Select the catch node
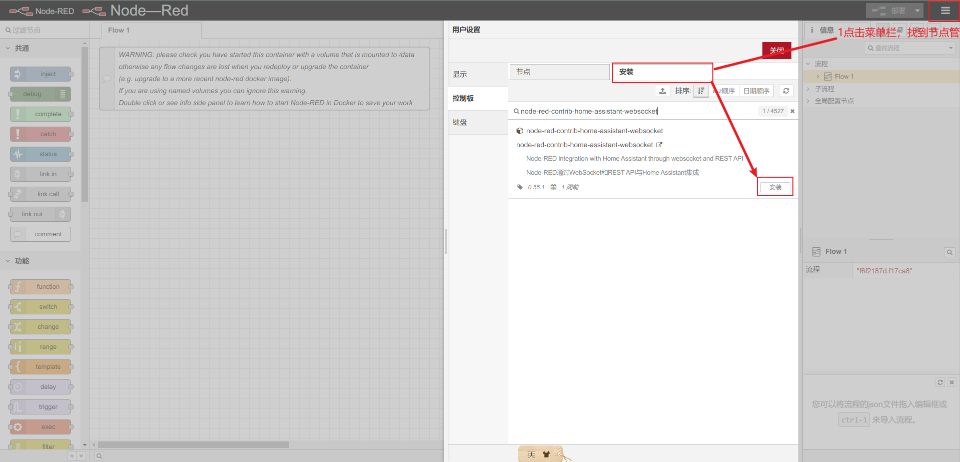 pyautogui.click(x=41, y=134)
